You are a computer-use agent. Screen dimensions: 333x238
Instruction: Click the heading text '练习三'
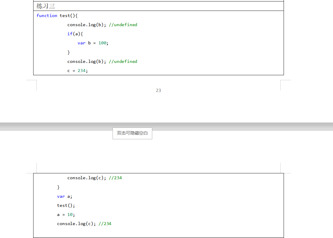(46, 6)
